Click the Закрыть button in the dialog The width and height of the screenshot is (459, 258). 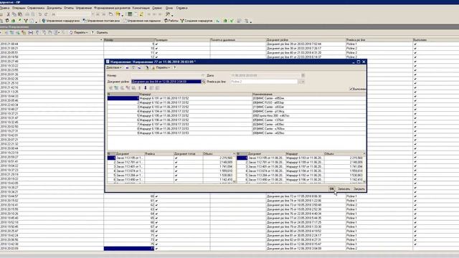coord(359,189)
